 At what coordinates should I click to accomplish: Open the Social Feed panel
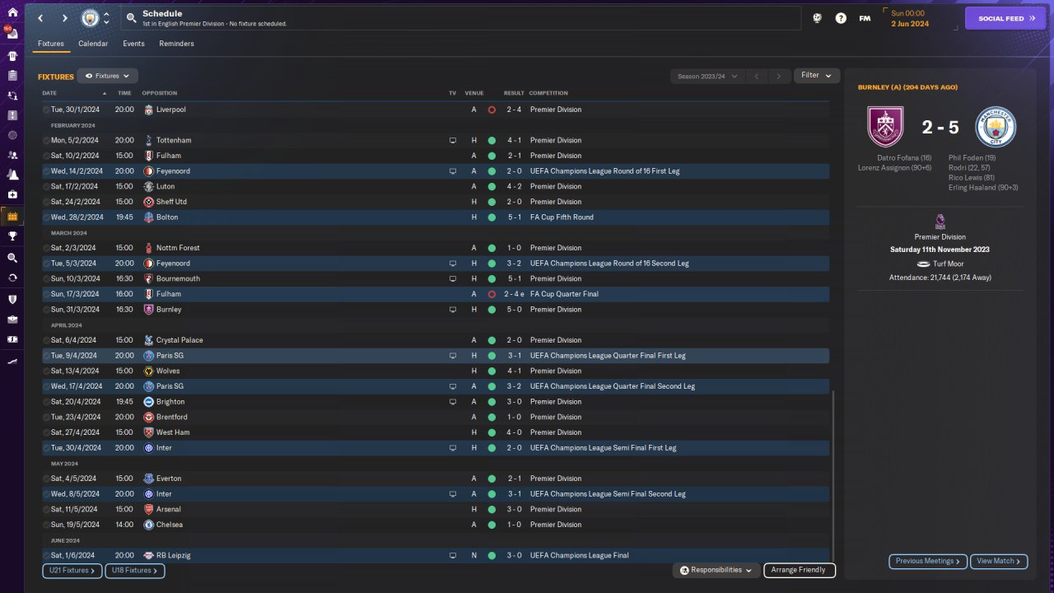tap(1005, 18)
